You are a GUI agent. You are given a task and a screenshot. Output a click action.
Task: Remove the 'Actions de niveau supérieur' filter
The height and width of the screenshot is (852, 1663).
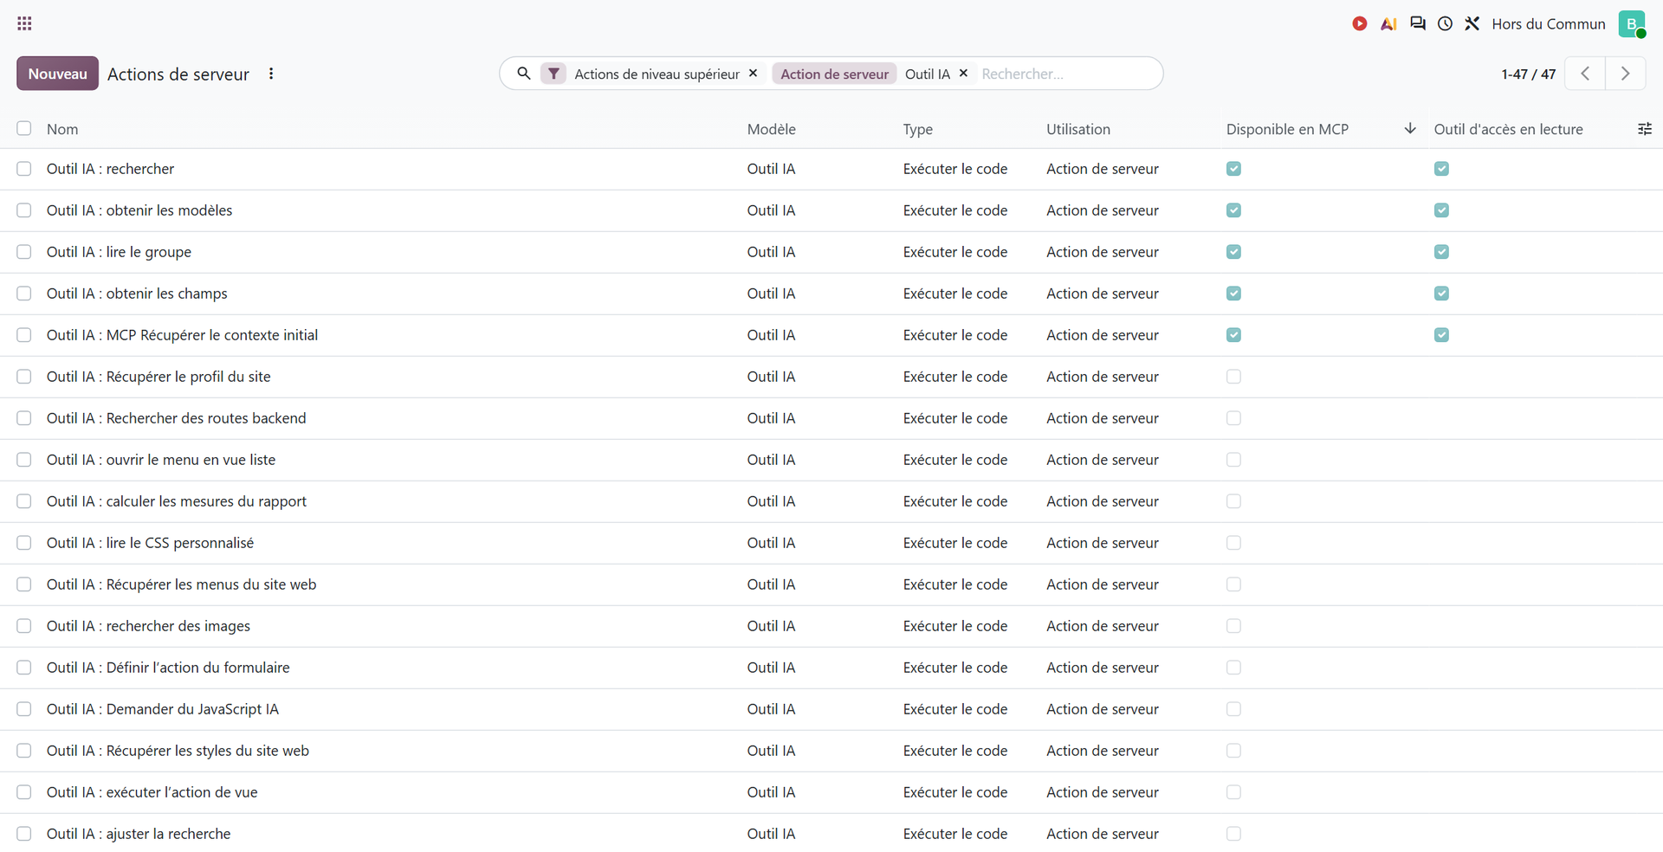point(754,74)
